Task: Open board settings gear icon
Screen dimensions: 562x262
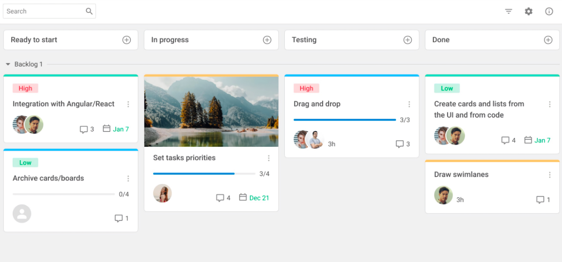Action: coord(529,11)
